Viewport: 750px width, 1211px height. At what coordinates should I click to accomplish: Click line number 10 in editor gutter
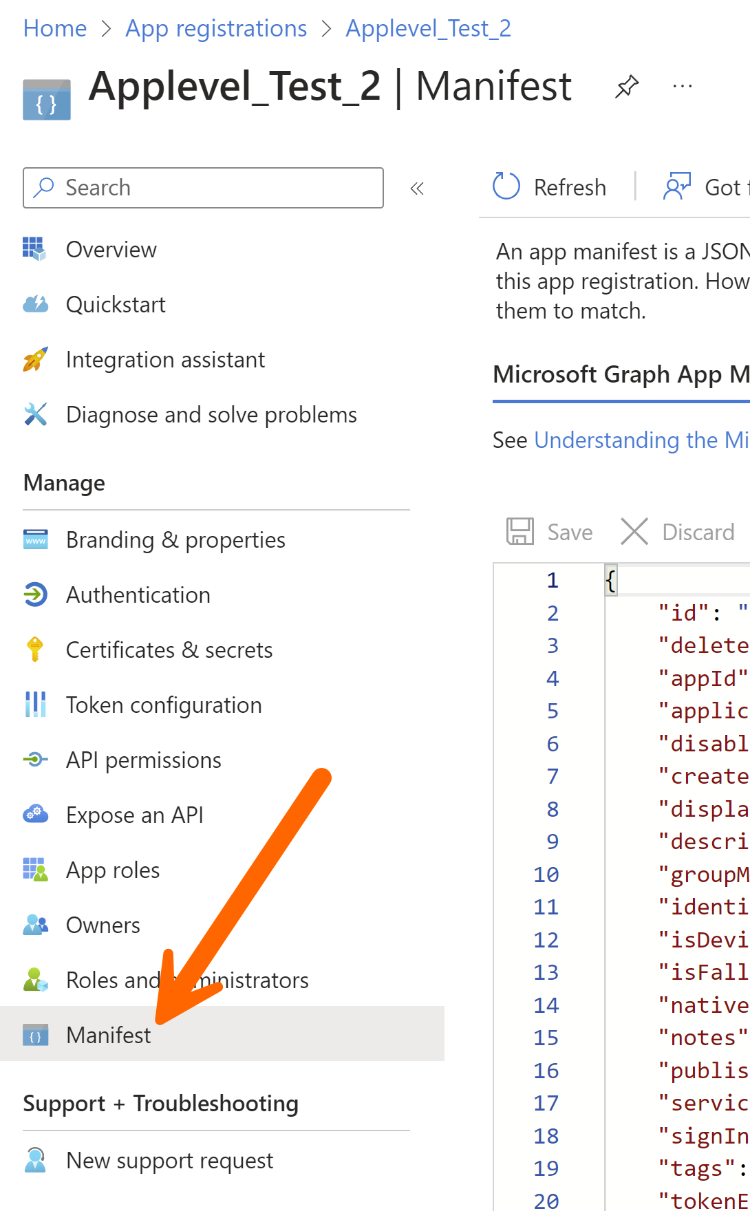[546, 874]
